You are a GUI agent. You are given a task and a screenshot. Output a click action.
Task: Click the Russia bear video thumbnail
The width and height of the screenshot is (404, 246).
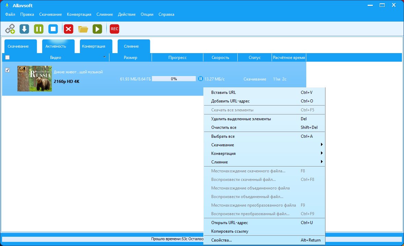pos(35,79)
